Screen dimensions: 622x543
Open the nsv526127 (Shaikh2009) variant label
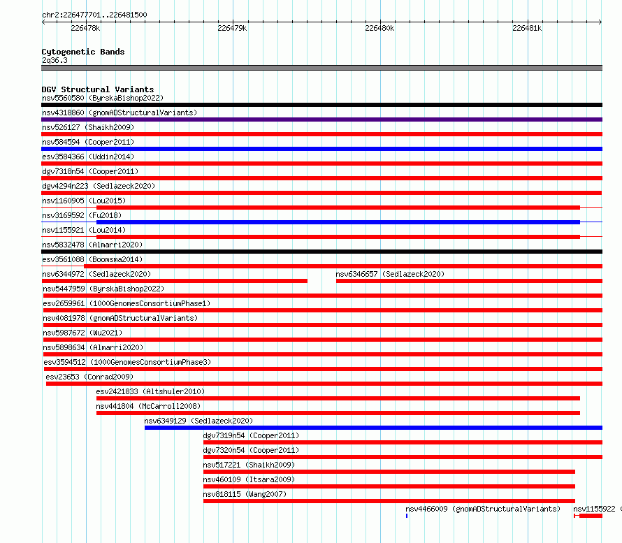[88, 127]
